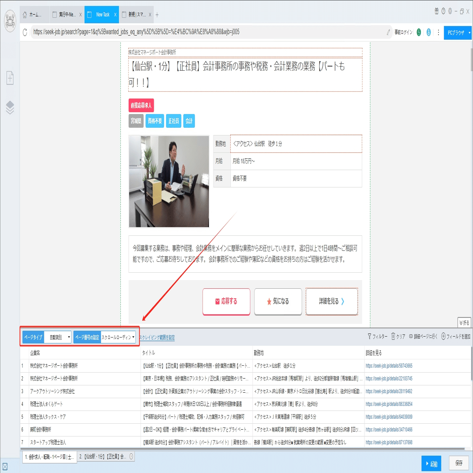
Task: Click the webpage vertical scrollbar
Action: click(471, 60)
